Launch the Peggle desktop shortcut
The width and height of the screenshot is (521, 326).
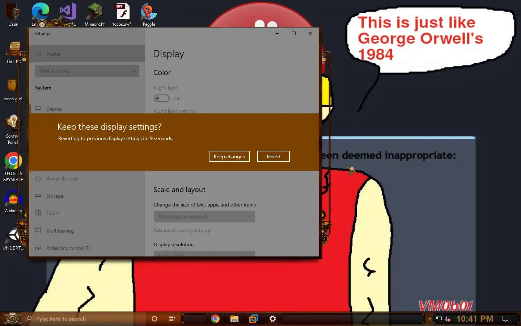point(149,14)
